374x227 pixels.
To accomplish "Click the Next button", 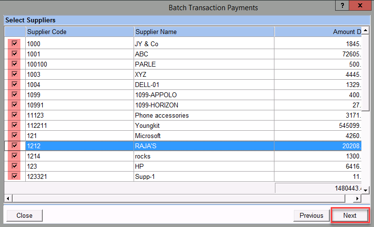I will pyautogui.click(x=350, y=215).
